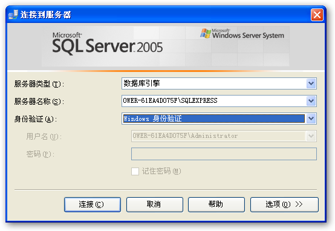Close the 连接到服务器 dialog

pyautogui.click(x=317, y=15)
